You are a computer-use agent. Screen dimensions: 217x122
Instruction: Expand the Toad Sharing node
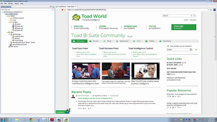pos(11,41)
